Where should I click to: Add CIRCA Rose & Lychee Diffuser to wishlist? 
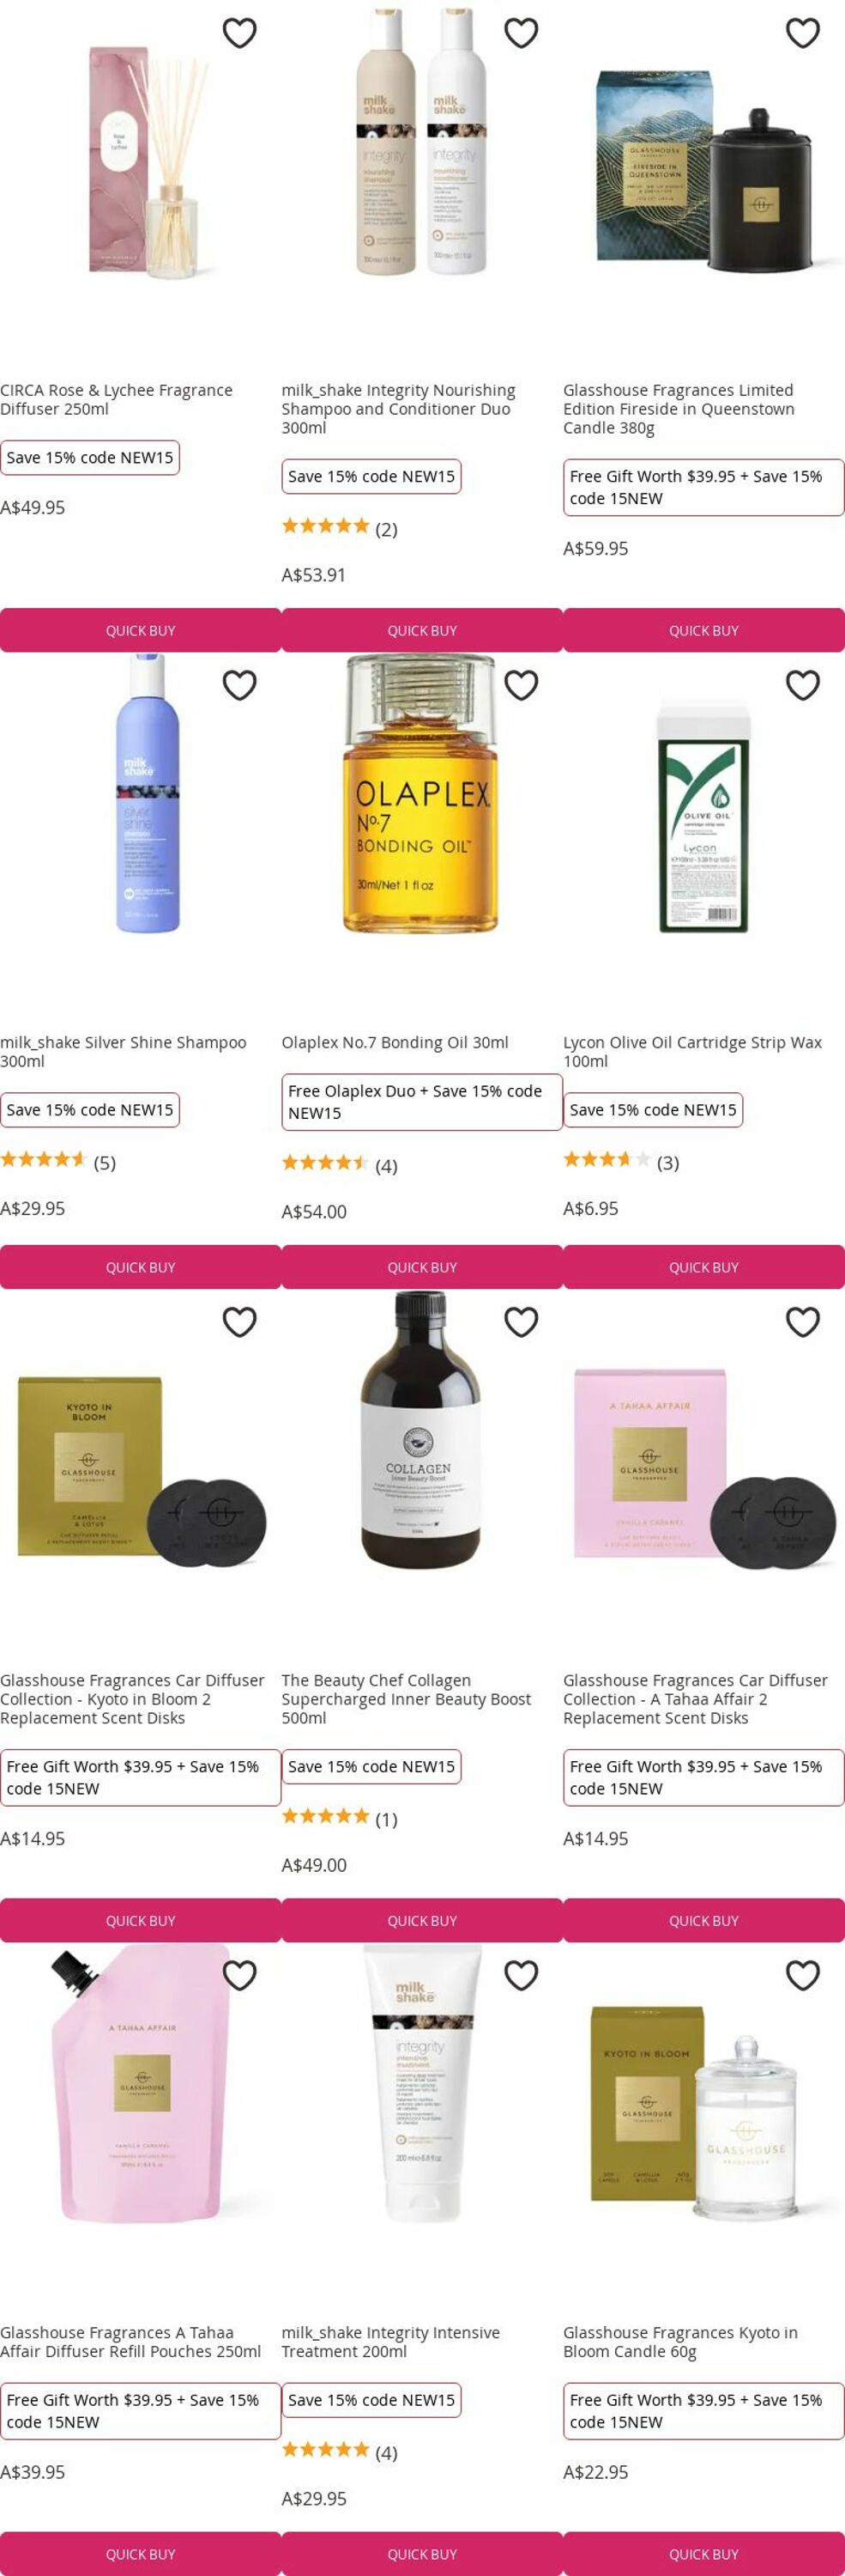[239, 33]
